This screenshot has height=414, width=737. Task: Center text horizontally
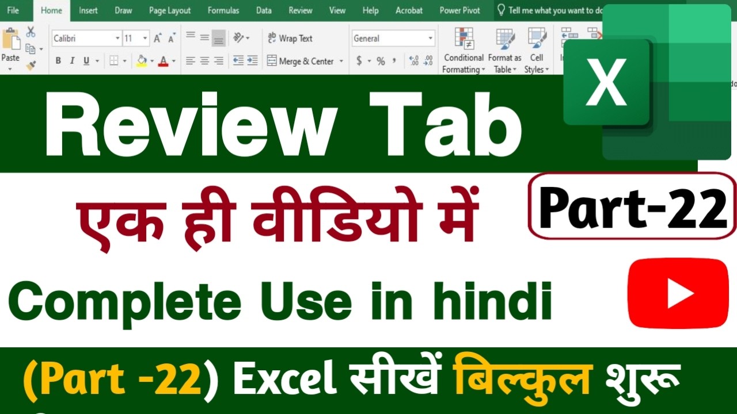(204, 60)
